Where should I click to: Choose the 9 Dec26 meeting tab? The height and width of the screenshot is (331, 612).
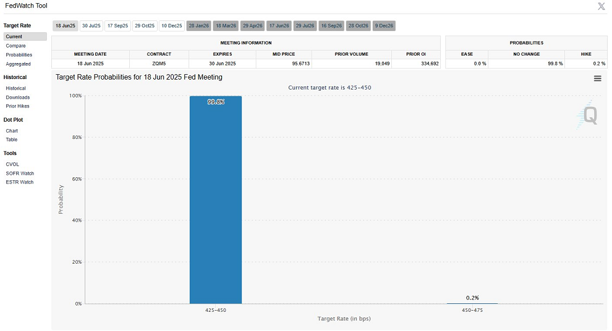point(384,26)
